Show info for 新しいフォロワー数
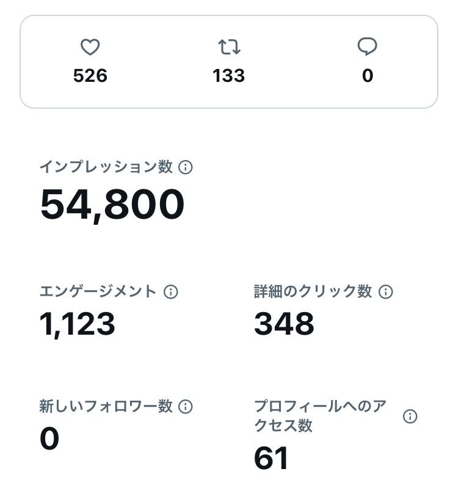 click(186, 407)
